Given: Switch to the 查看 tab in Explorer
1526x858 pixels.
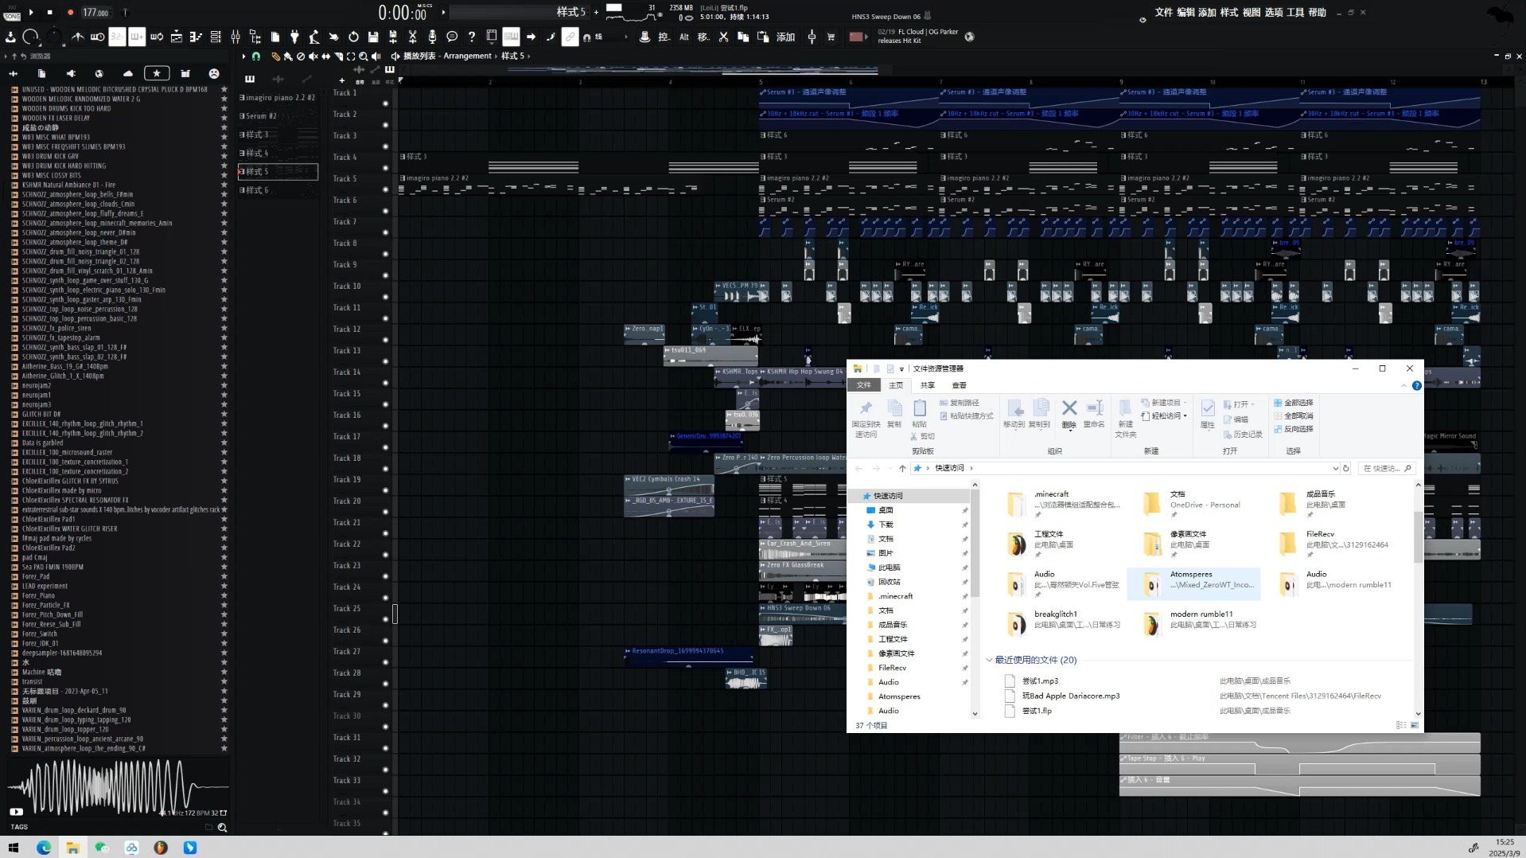Looking at the screenshot, I should click(960, 385).
